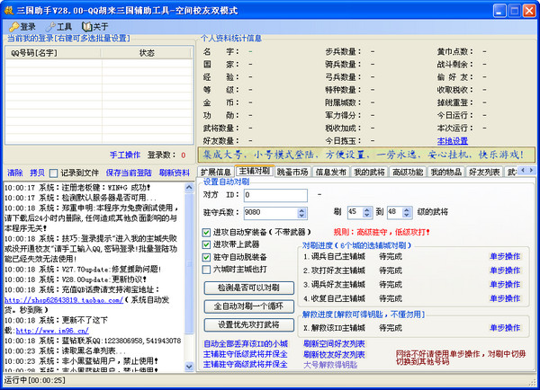Decrease the maximum level 48 spinner
The height and width of the screenshot is (390, 540).
[407, 216]
